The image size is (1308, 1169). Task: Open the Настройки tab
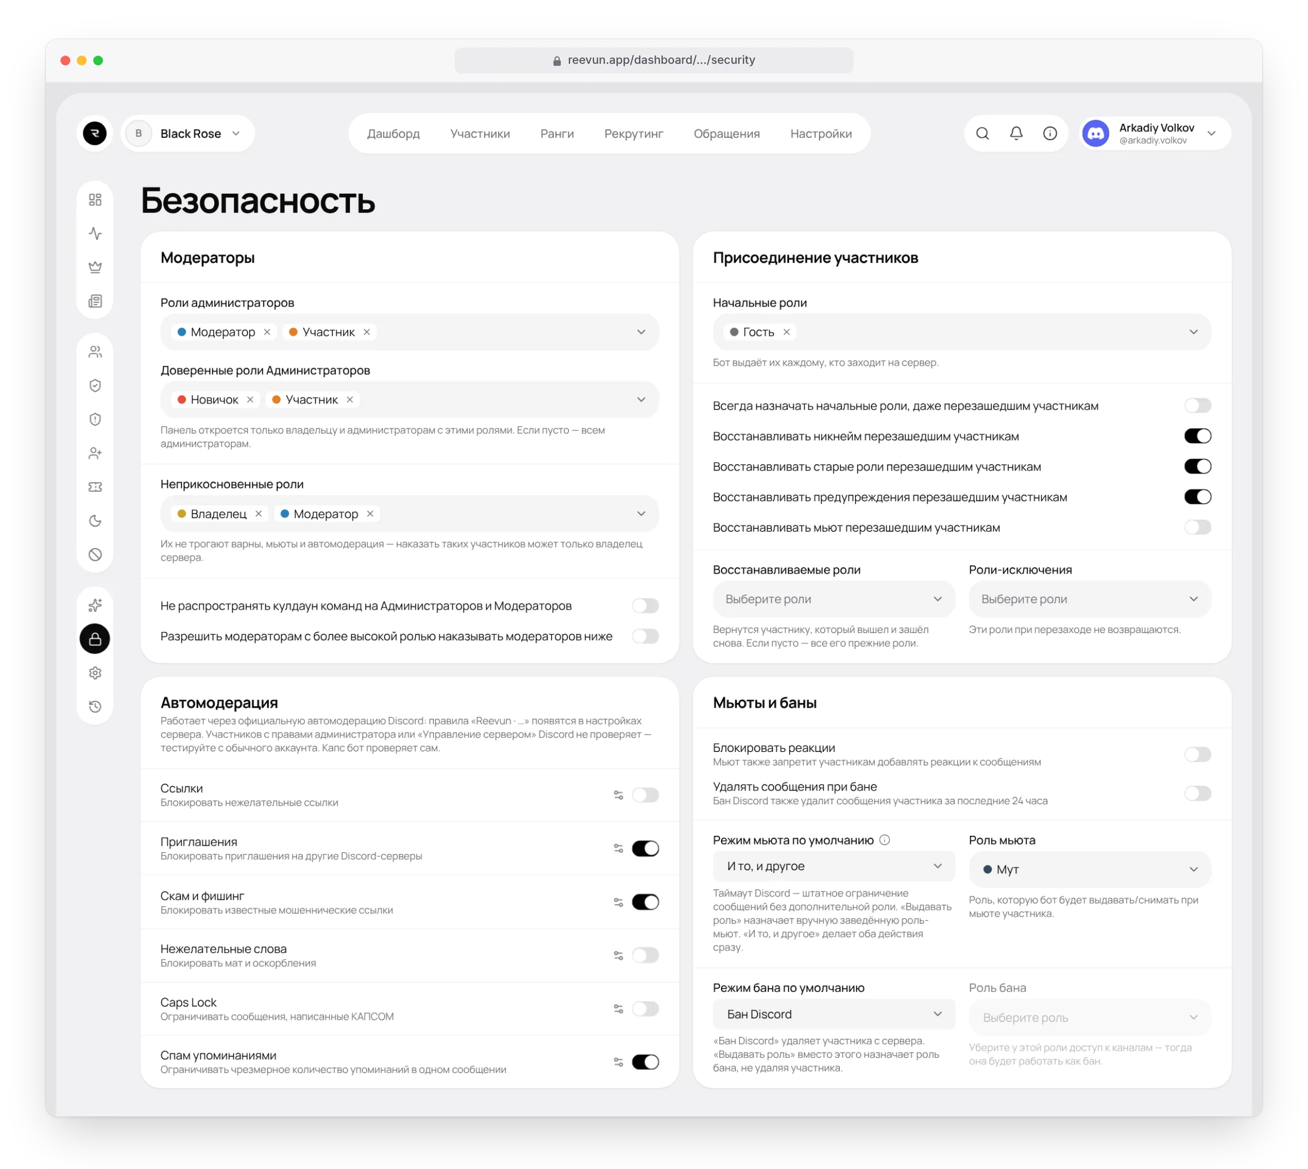pyautogui.click(x=820, y=134)
